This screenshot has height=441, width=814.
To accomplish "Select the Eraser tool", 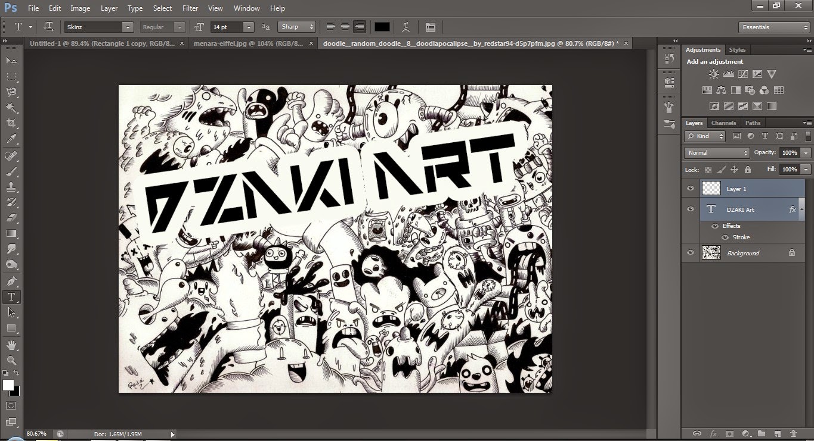I will tap(11, 218).
